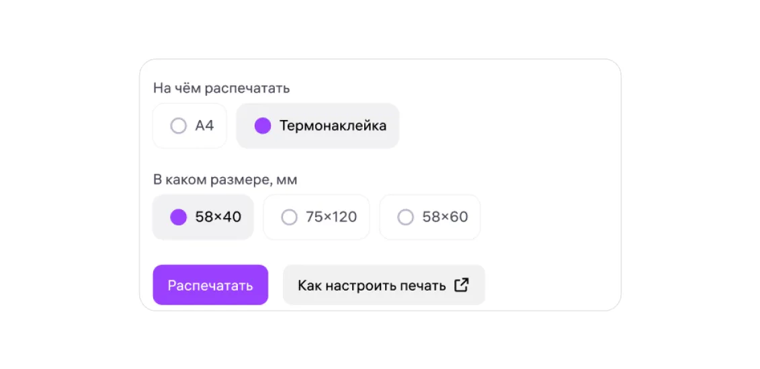The height and width of the screenshot is (369, 760).
Task: Click the Как настроить печать text
Action: pyautogui.click(x=372, y=285)
